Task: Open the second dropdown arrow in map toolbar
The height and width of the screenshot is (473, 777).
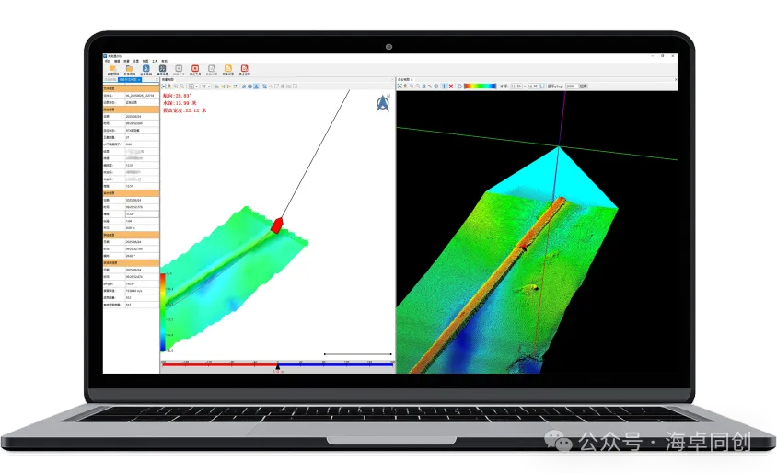Action: tap(208, 87)
